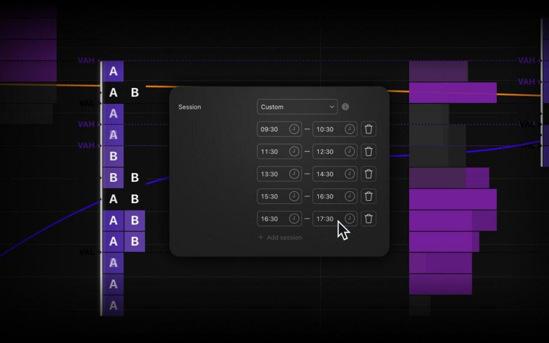The width and height of the screenshot is (549, 343).
Task: Click the 16:30 start time in last row
Action: point(270,219)
